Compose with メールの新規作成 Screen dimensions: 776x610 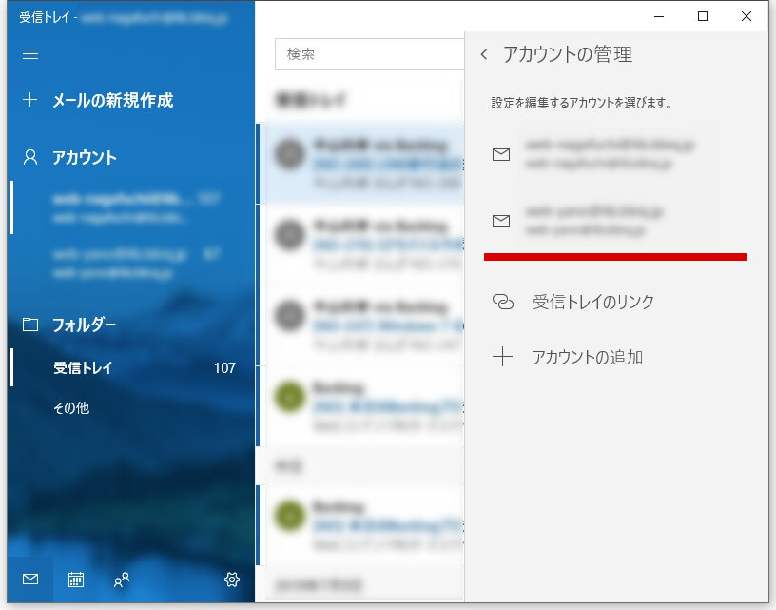point(113,100)
